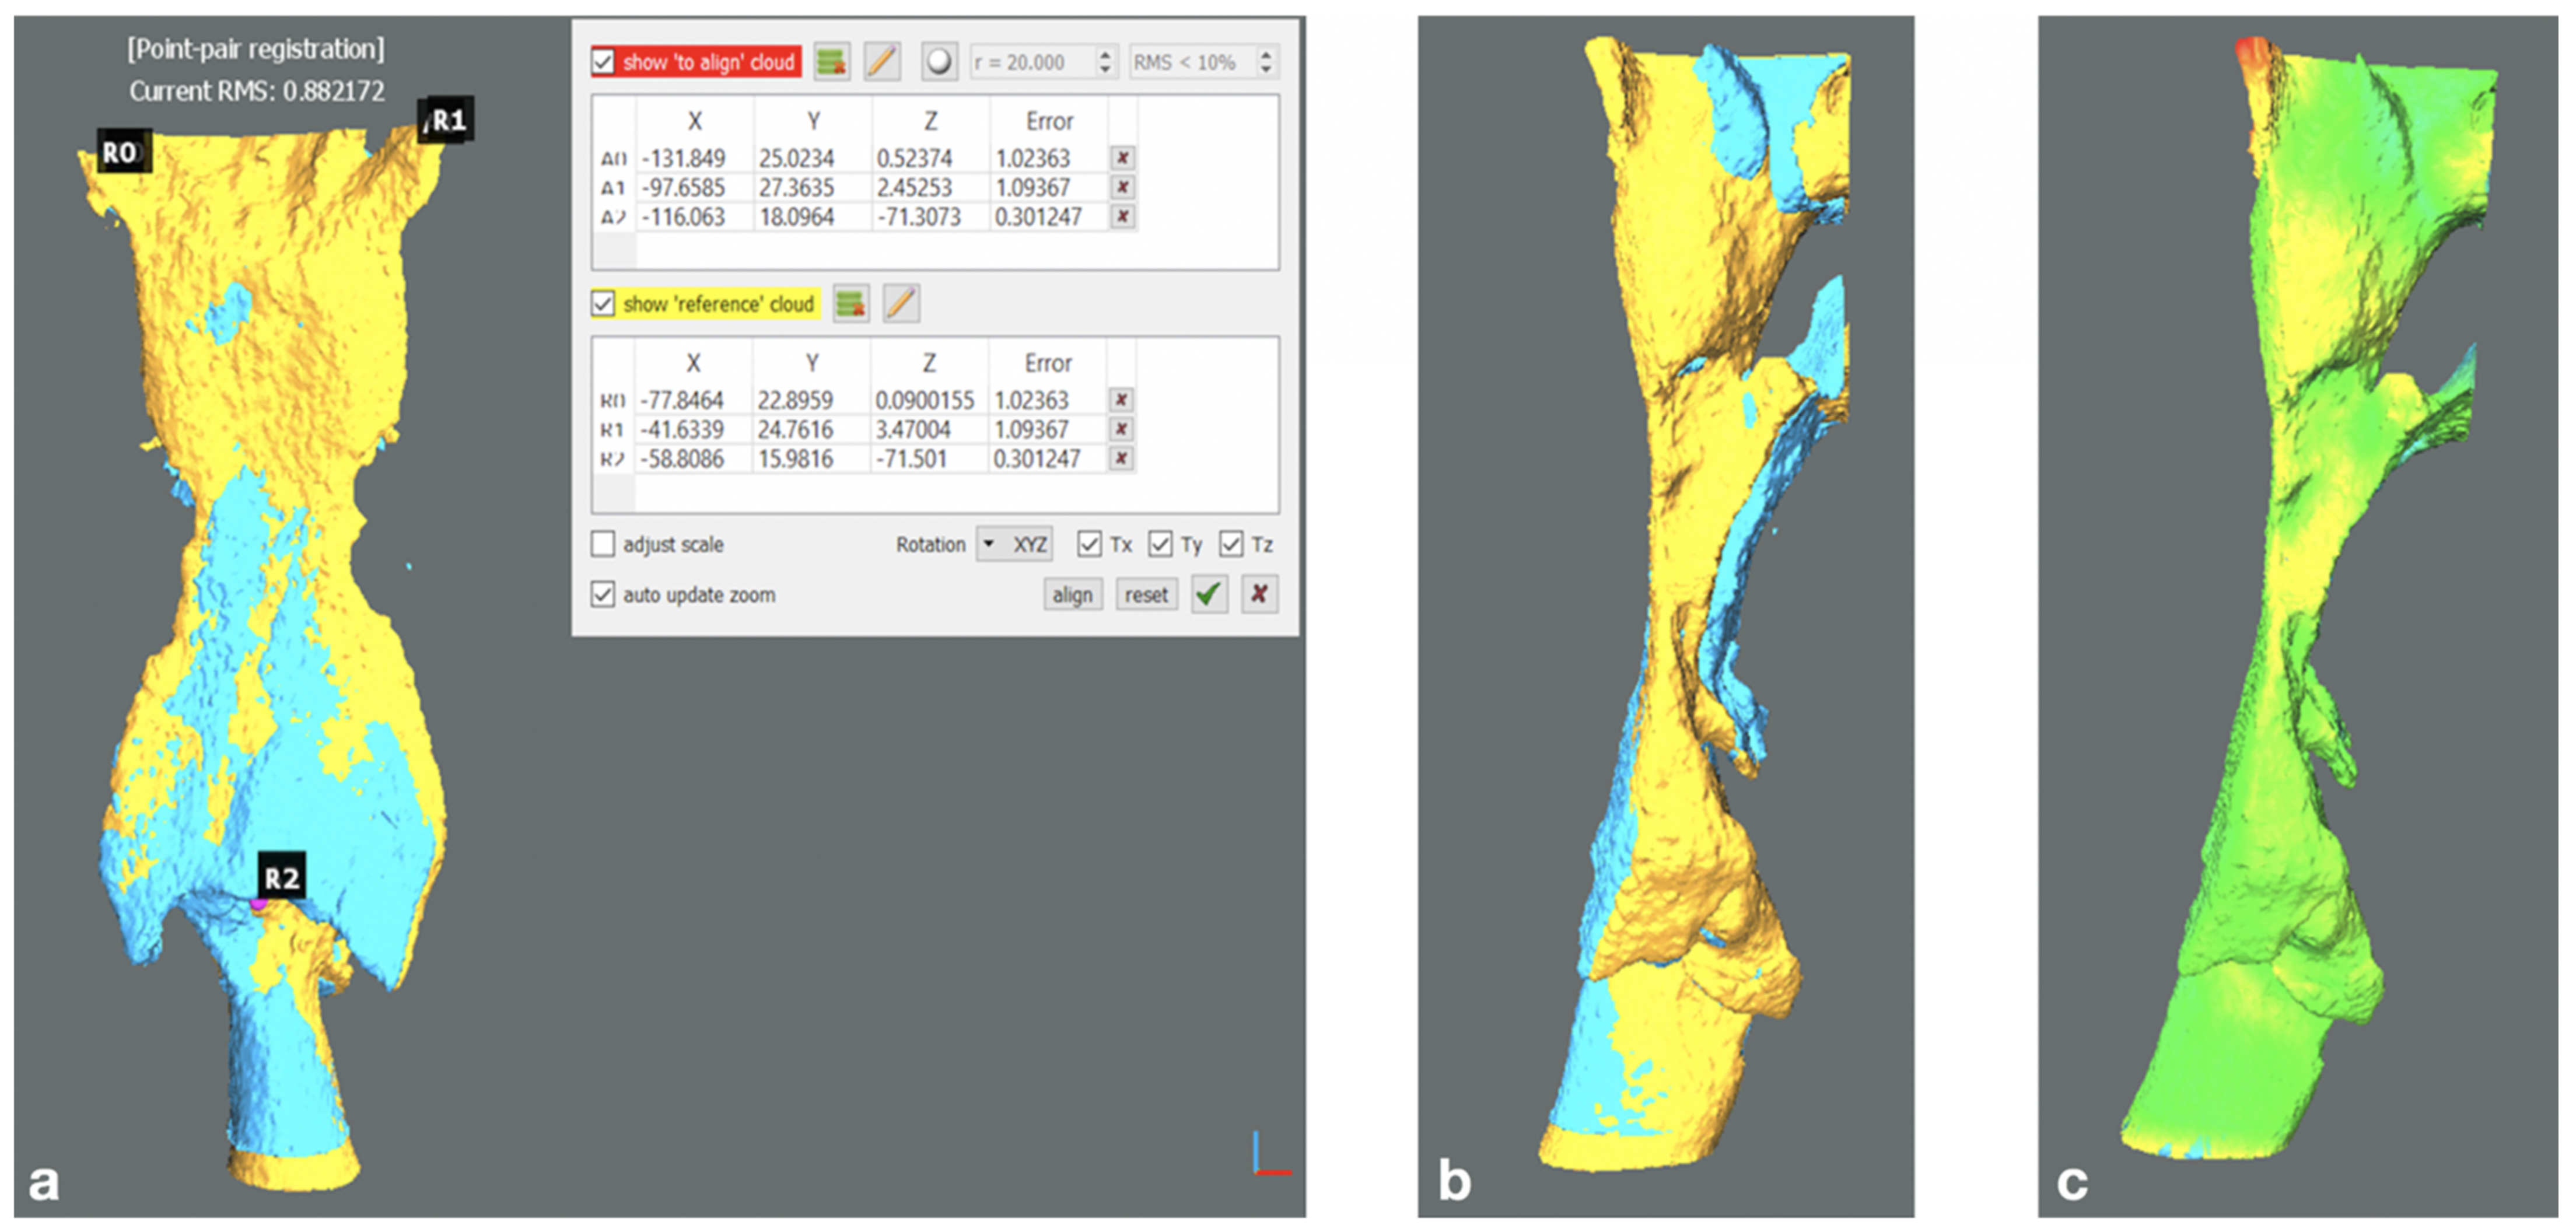Disable auto update zoom option
The image size is (2576, 1232).
(x=603, y=595)
